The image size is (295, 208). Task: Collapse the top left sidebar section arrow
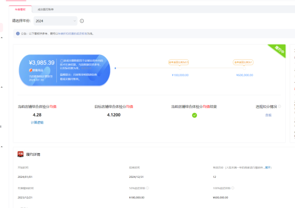tap(2, 38)
